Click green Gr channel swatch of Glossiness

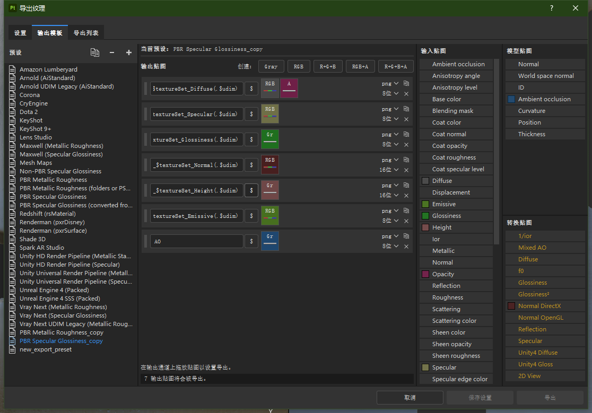[270, 139]
